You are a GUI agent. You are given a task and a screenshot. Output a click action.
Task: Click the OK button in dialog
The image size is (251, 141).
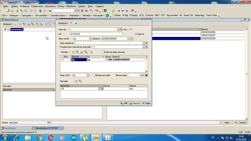point(124,103)
